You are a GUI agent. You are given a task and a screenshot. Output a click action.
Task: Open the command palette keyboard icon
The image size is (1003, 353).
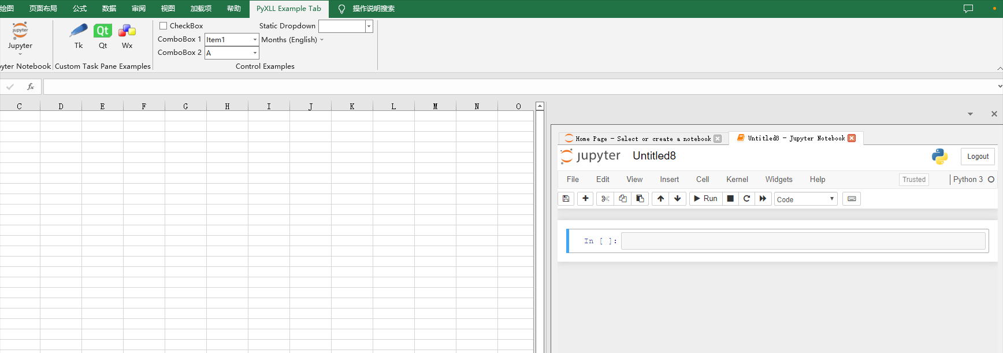tap(852, 199)
